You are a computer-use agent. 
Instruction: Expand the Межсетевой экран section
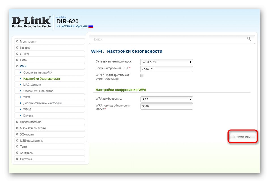pyautogui.click(x=50, y=128)
